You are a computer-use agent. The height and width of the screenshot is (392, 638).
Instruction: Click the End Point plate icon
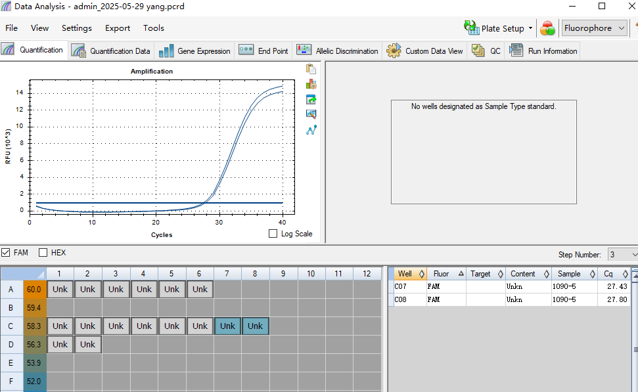tap(246, 50)
